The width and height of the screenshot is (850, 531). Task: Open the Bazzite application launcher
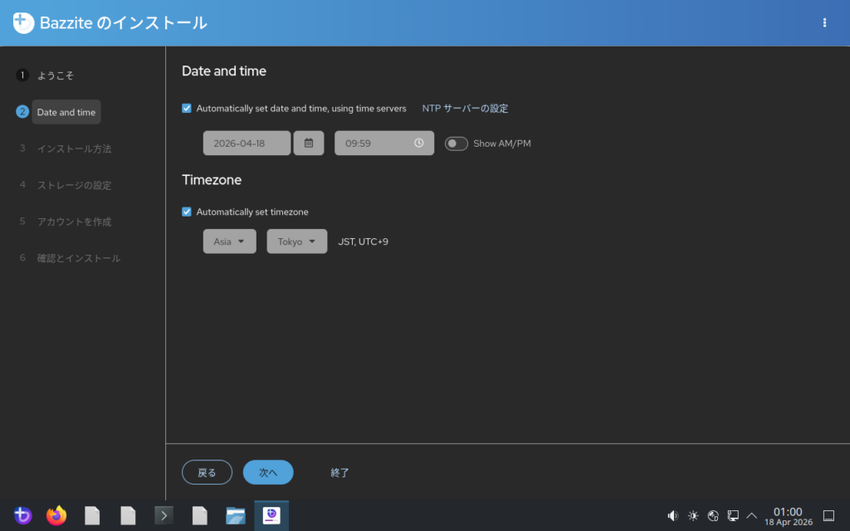pos(22,516)
